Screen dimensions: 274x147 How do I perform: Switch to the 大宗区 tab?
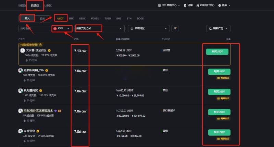click(x=48, y=5)
